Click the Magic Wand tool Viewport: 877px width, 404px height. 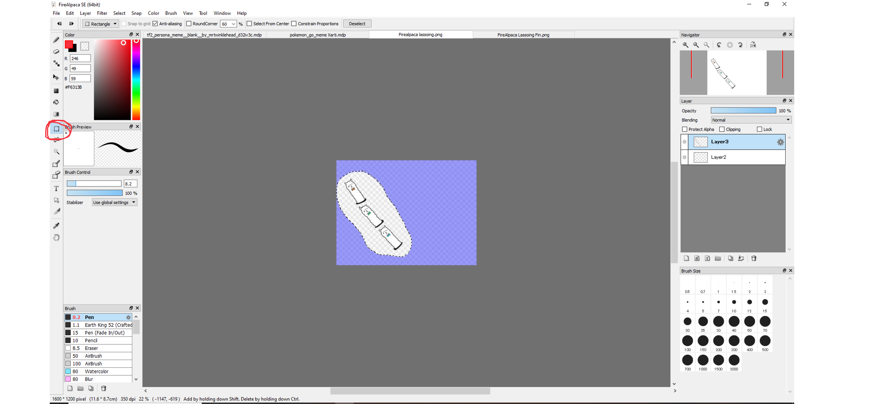pyautogui.click(x=56, y=151)
